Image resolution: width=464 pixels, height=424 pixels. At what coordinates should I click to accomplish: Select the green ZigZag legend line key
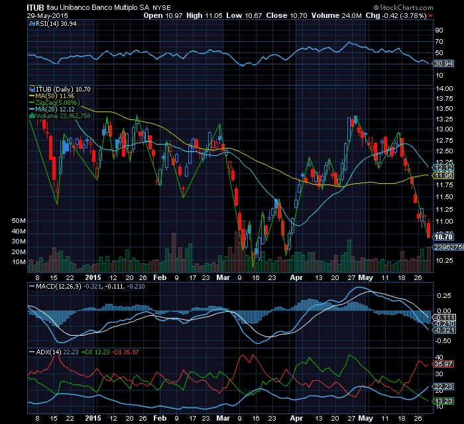[32, 103]
